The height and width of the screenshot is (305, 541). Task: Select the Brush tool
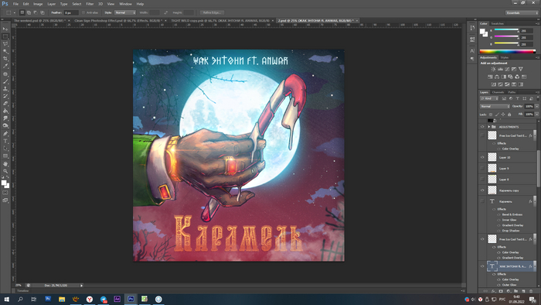coord(5,81)
